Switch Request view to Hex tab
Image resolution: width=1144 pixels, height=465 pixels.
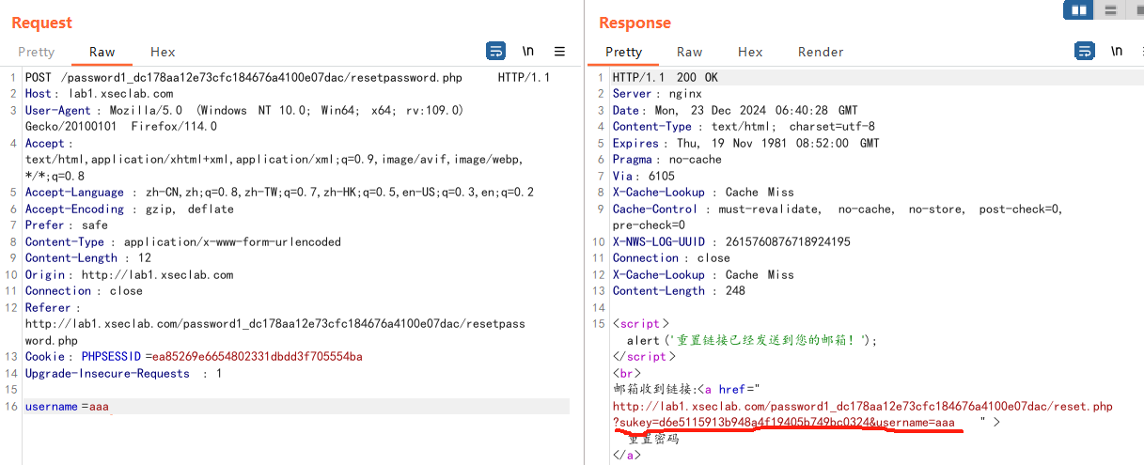click(x=163, y=52)
